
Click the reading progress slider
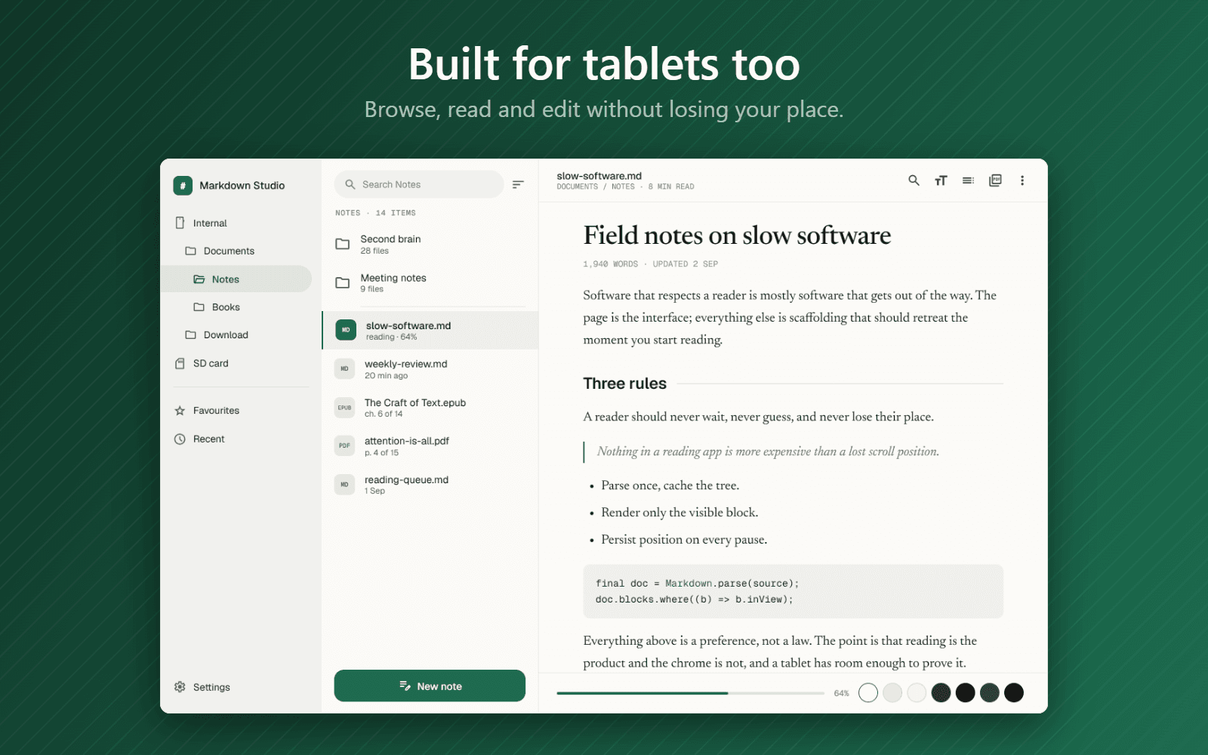click(x=690, y=693)
